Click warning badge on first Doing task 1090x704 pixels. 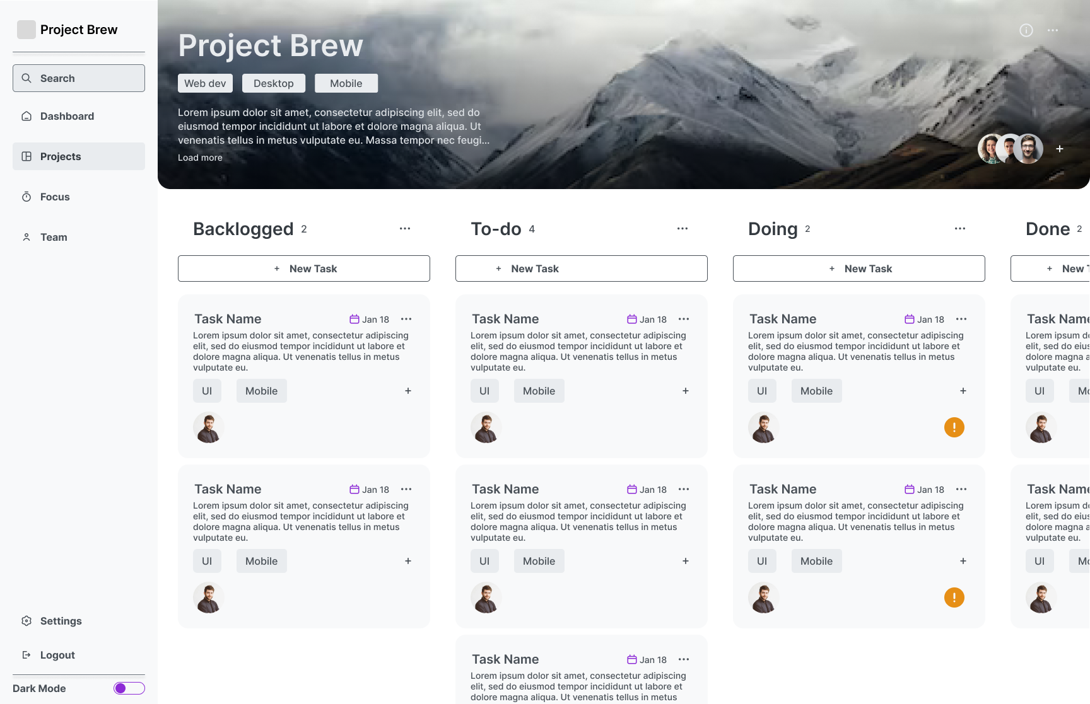[954, 427]
